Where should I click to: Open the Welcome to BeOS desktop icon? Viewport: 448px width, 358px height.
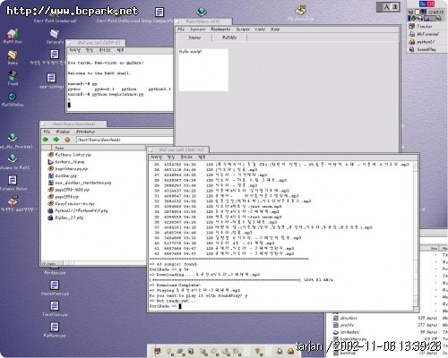(x=13, y=161)
